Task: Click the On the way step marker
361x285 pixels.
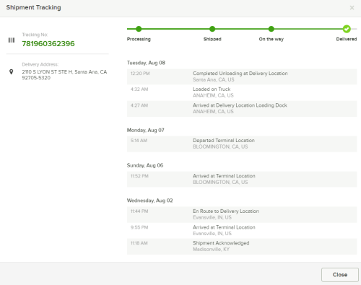Action: pos(271,29)
